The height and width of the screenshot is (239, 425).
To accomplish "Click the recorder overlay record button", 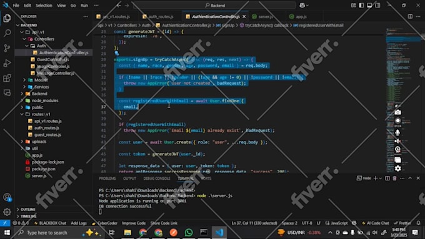I will point(397,120).
